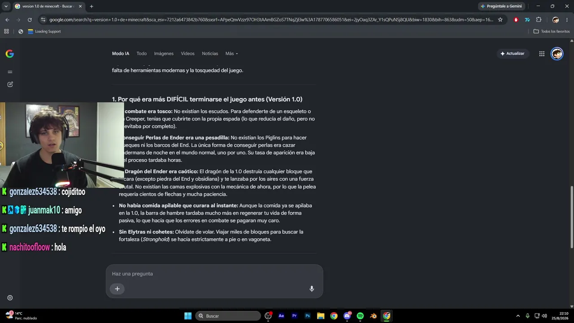Switch to the Imágenes tab
This screenshot has width=574, height=323.
[x=164, y=53]
